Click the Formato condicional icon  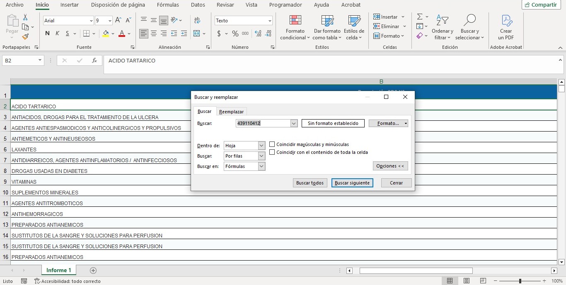point(295,21)
